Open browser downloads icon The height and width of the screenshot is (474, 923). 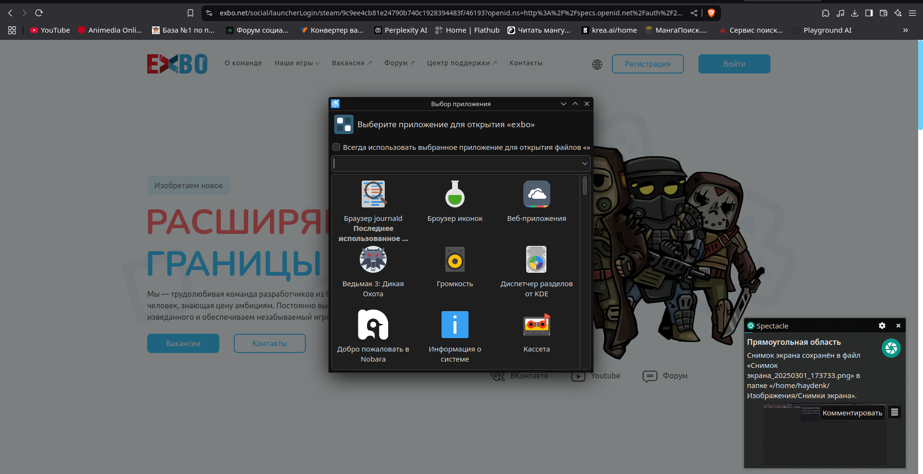tap(854, 13)
